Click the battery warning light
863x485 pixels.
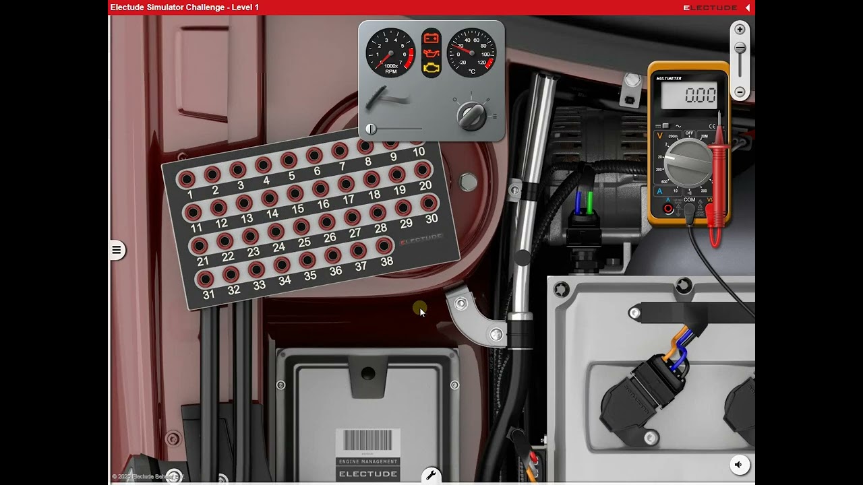pos(431,38)
